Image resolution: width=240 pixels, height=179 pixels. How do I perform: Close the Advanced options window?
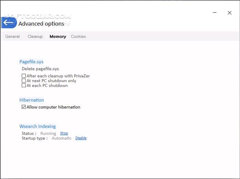(230, 13)
